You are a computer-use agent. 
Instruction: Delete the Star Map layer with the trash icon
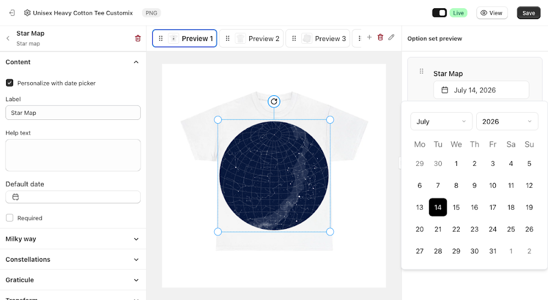[x=138, y=38]
